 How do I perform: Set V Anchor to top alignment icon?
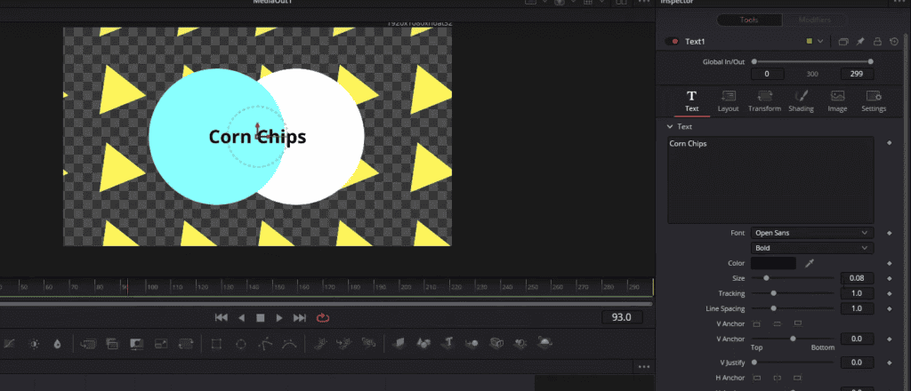[x=756, y=323]
